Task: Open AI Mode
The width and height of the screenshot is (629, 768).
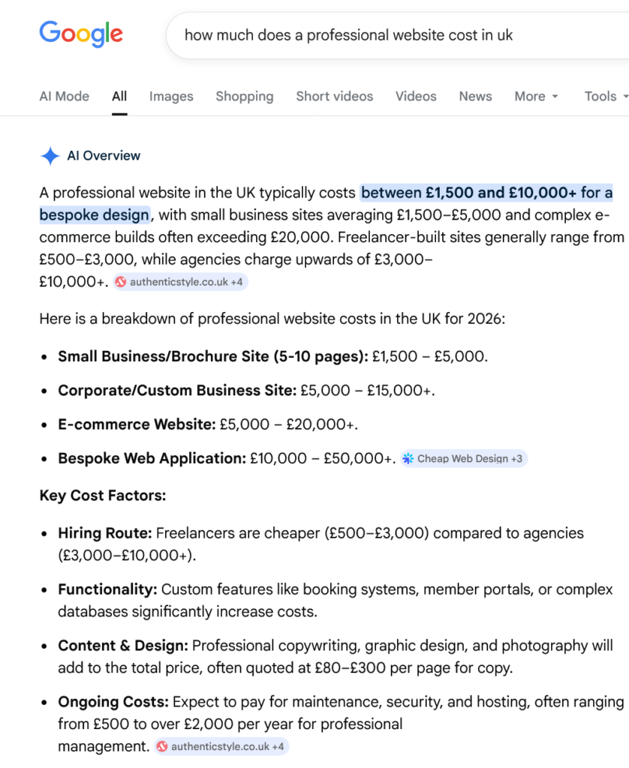Action: pyautogui.click(x=64, y=96)
